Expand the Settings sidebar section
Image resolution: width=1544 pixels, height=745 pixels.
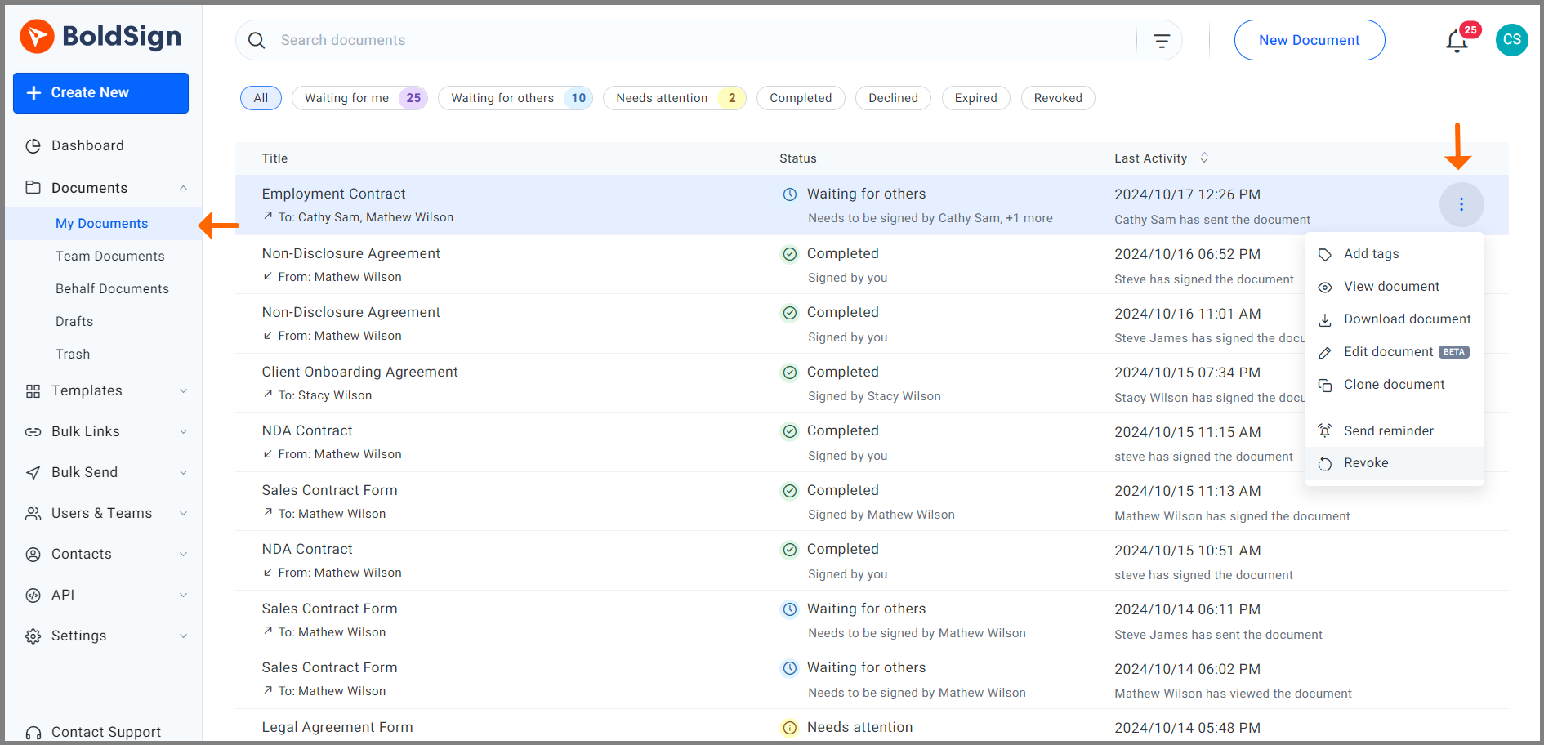pos(183,636)
